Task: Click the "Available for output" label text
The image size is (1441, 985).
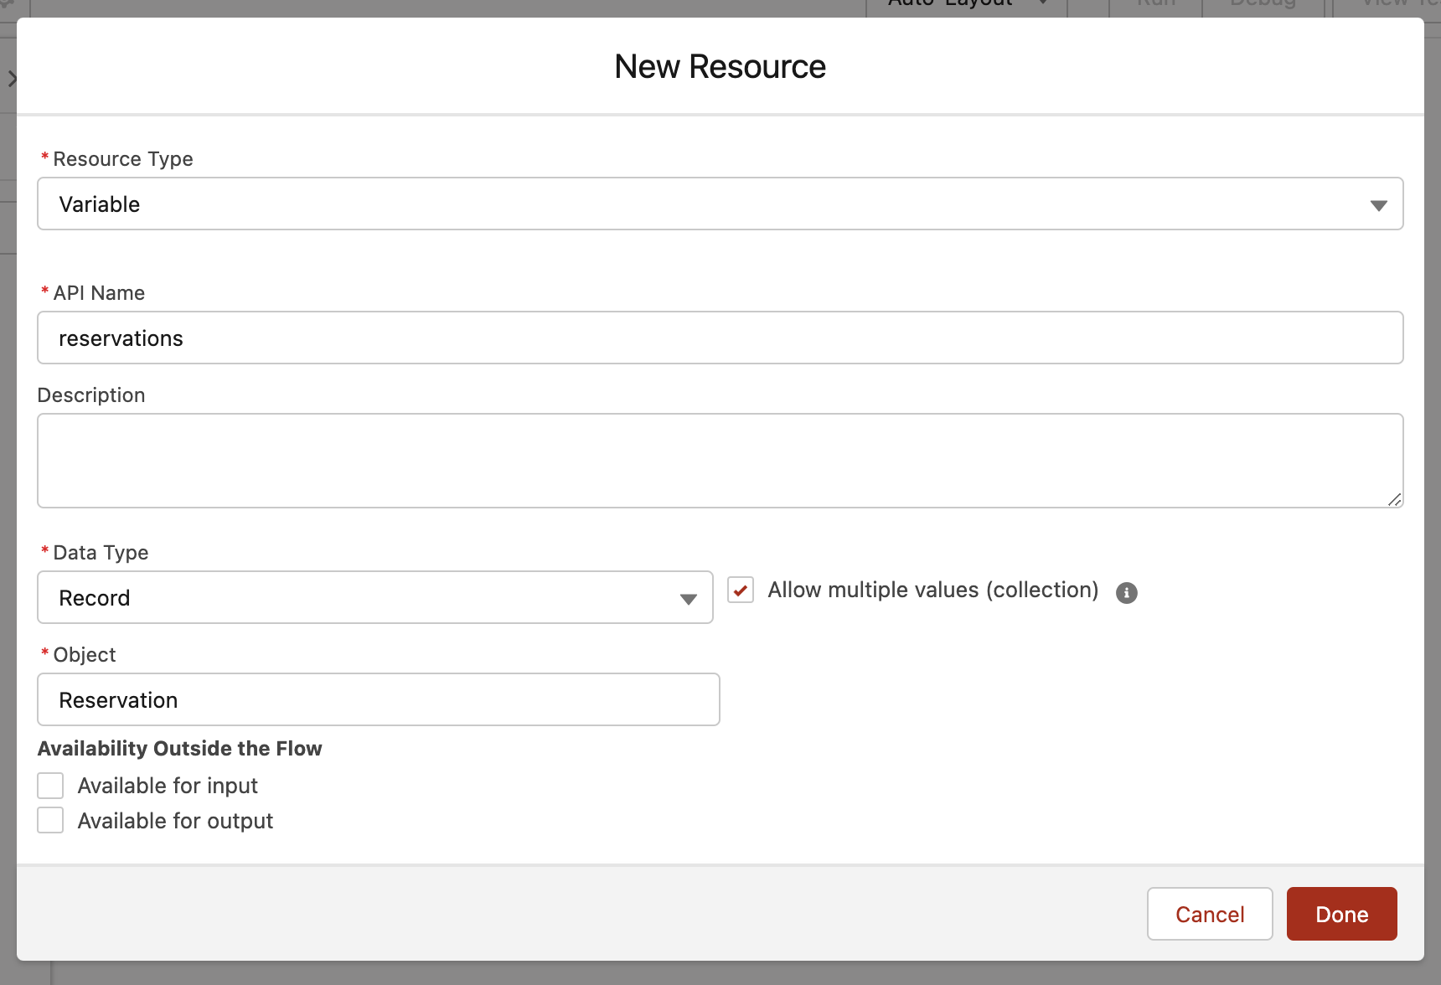Action: pos(175,821)
